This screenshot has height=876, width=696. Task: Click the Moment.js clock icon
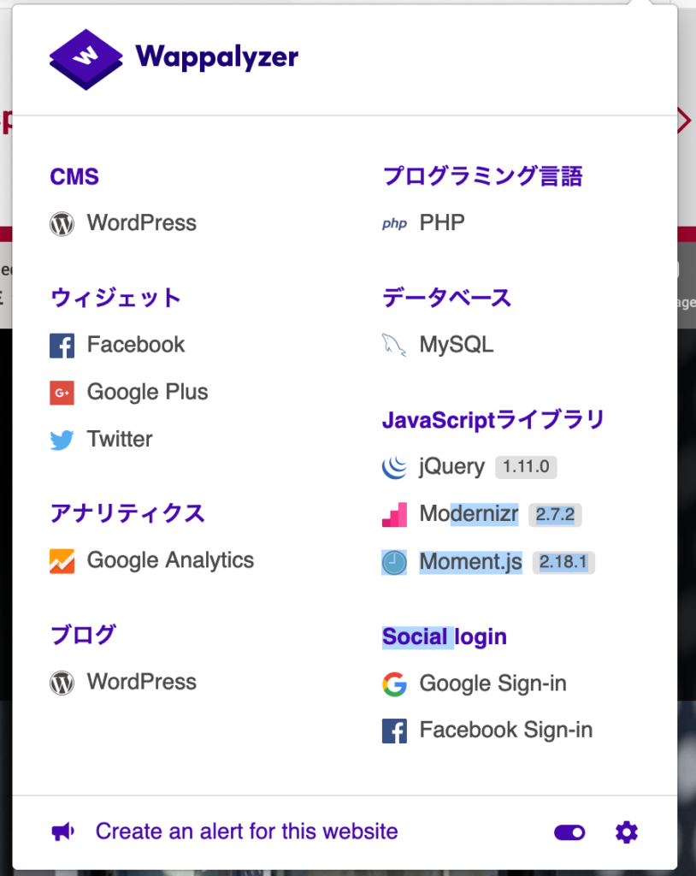[394, 563]
